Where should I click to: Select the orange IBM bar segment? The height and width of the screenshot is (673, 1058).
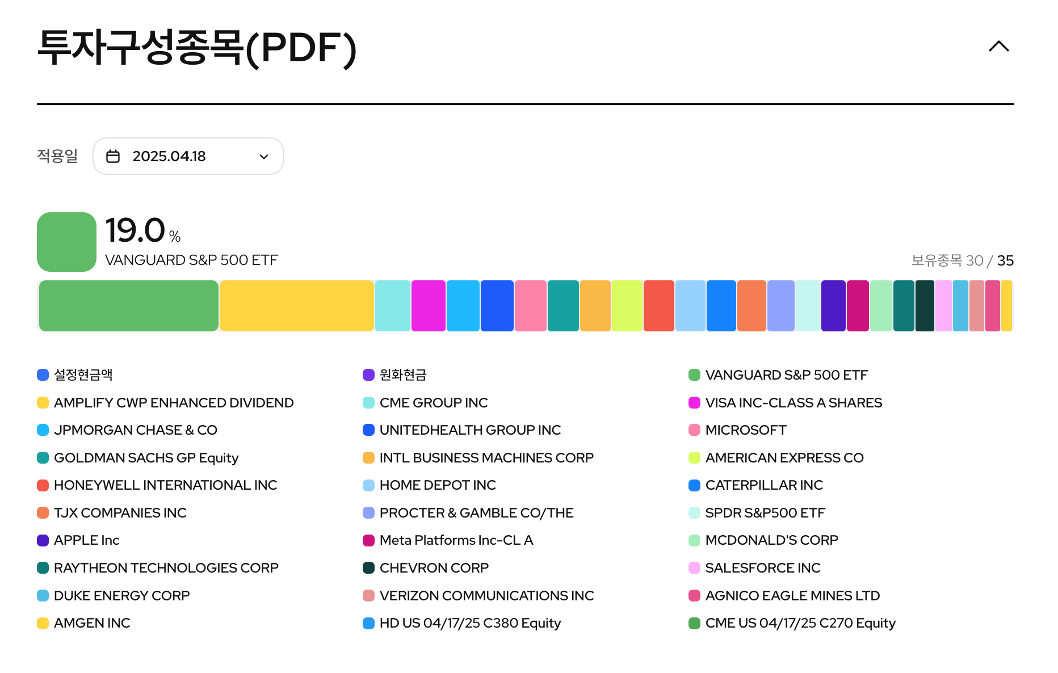click(x=595, y=306)
